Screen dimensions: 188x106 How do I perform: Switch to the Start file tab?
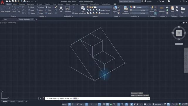(5, 19)
